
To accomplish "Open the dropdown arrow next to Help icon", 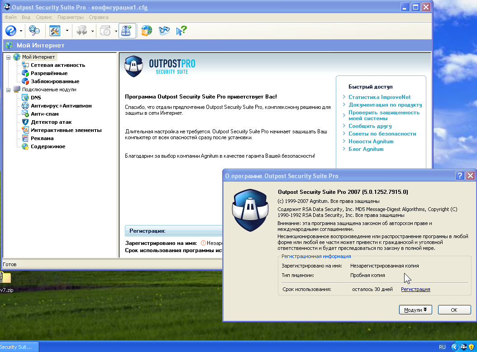I will tap(21, 31).
